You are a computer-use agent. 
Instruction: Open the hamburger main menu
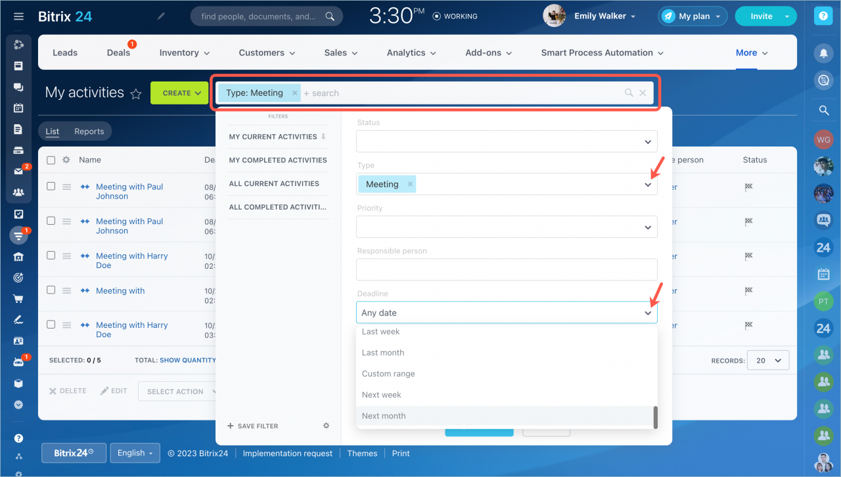tap(18, 16)
